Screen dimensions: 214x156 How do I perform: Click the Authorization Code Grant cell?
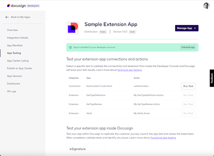pyautogui.click(x=99, y=86)
